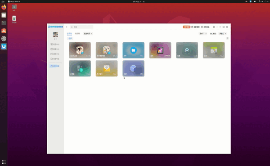The image size is (270, 166).
Task: Open the clock in the top bar
Action: click(139, 1)
